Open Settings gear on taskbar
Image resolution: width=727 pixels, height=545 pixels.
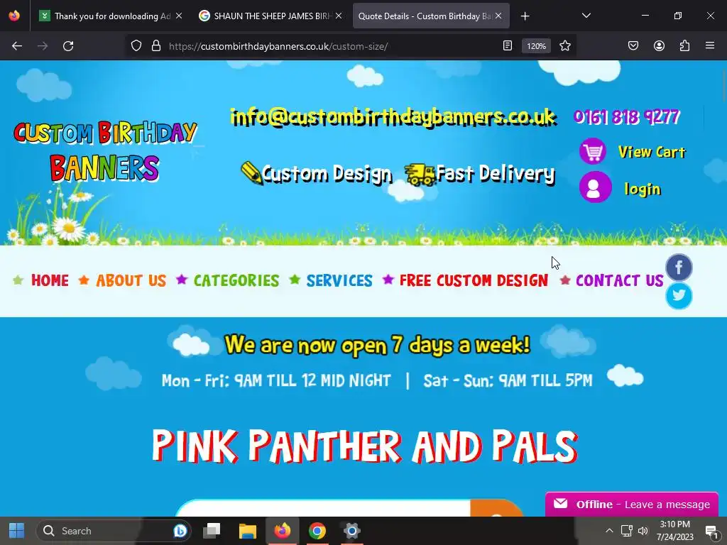[x=352, y=531]
